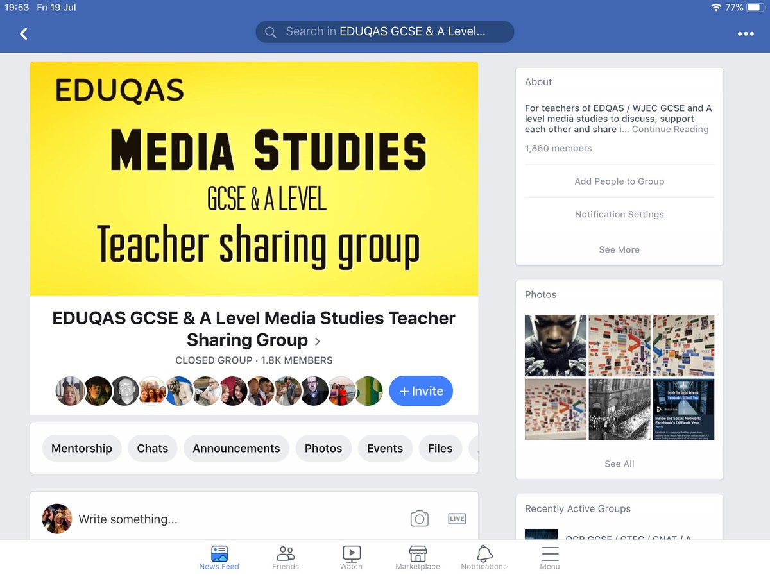
Task: Tap the yellow EDUQAS Media Studies cover image
Action: pos(254,179)
